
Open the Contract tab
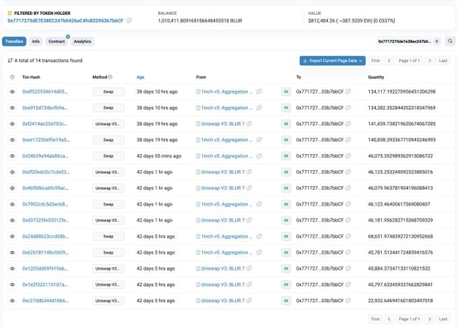(x=57, y=41)
